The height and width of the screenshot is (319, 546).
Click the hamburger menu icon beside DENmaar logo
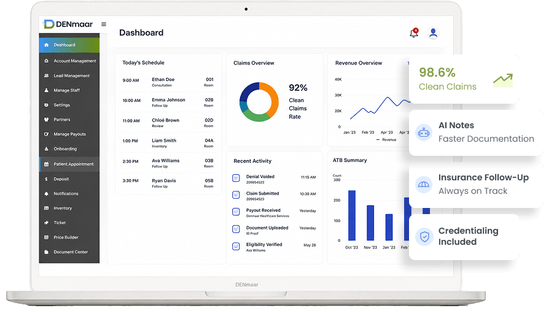click(104, 24)
